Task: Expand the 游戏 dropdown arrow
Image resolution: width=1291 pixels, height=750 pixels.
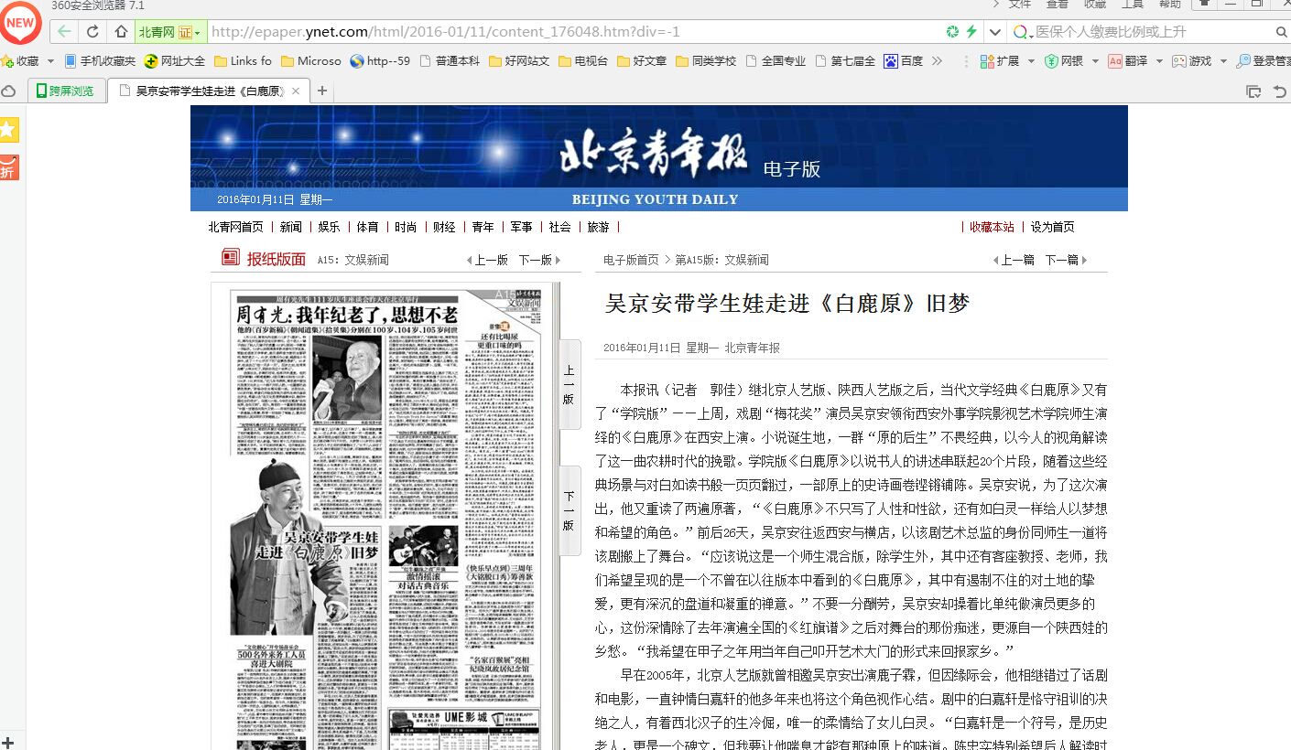Action: tap(1223, 61)
